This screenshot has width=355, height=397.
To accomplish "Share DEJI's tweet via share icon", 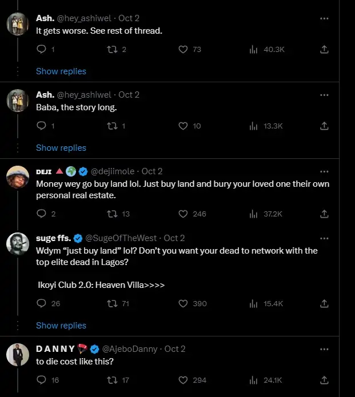I will [324, 214].
